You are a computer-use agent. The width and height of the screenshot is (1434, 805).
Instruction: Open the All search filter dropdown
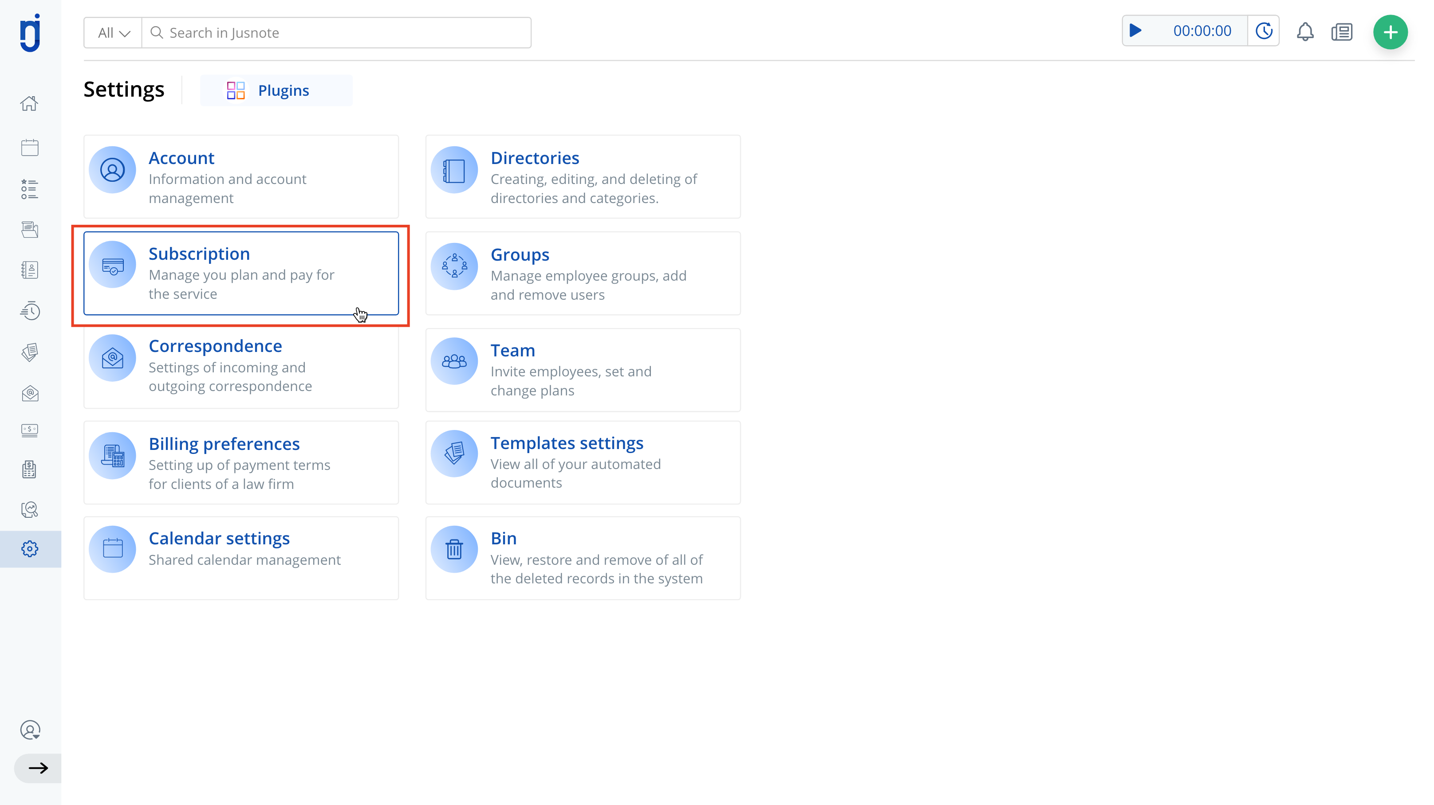click(x=113, y=33)
